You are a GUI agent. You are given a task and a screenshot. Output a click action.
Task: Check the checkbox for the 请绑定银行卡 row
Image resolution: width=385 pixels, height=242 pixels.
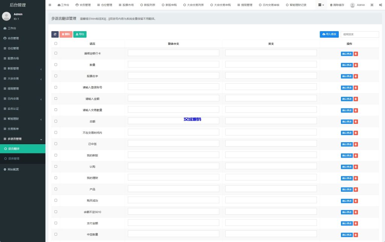click(56, 53)
